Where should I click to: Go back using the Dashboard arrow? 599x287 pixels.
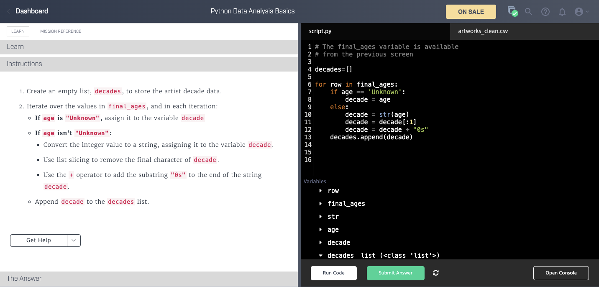pos(9,11)
